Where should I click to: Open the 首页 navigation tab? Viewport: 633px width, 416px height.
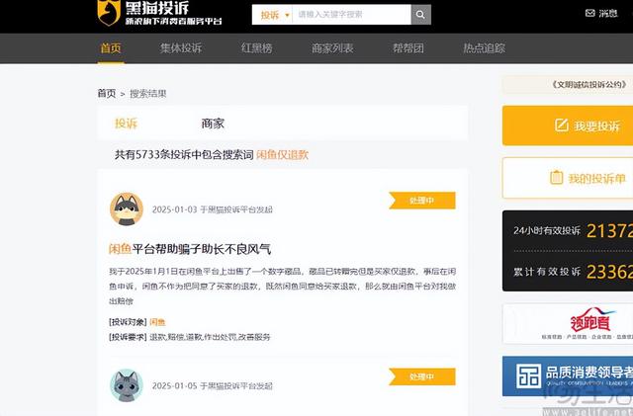(x=111, y=47)
